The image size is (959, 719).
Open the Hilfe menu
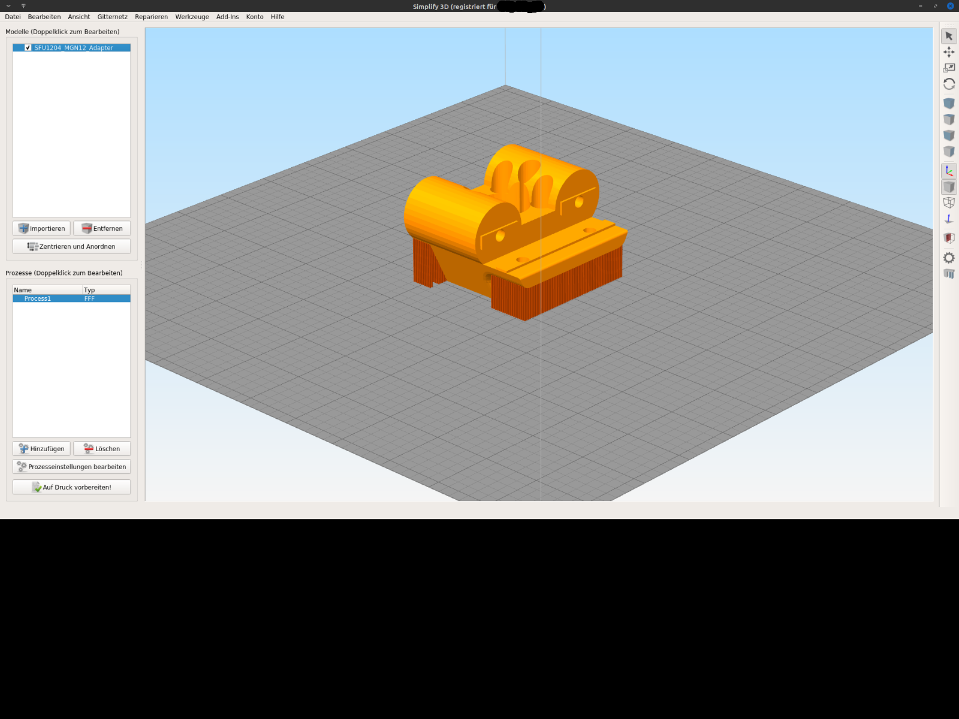[278, 17]
